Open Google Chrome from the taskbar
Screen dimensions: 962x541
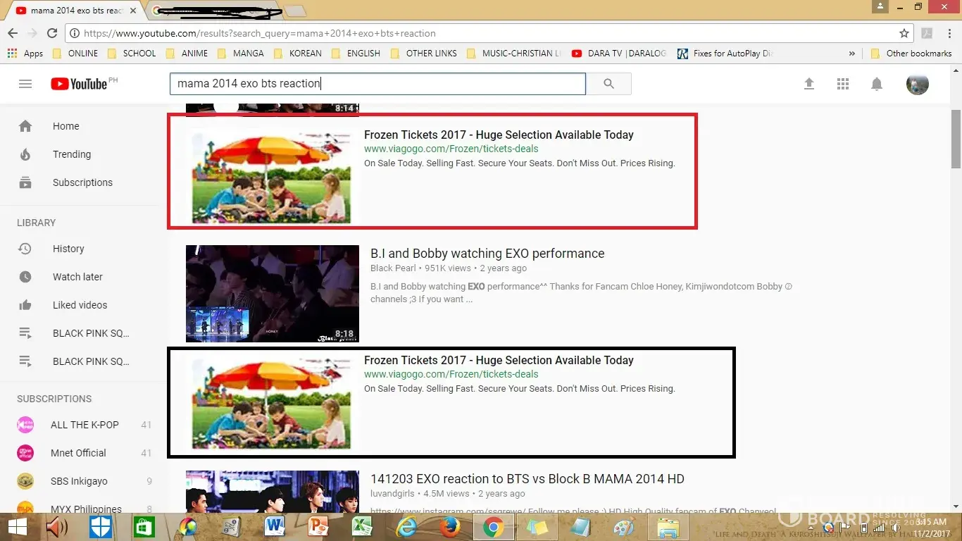493,527
